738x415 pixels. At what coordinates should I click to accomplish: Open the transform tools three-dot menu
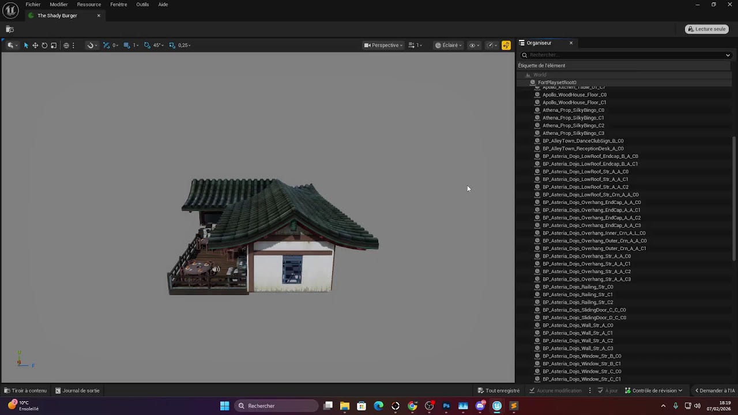click(73, 45)
